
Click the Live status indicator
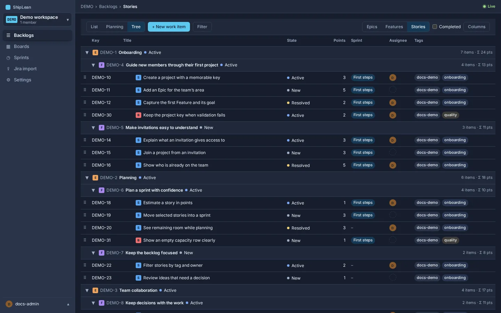tap(489, 6)
